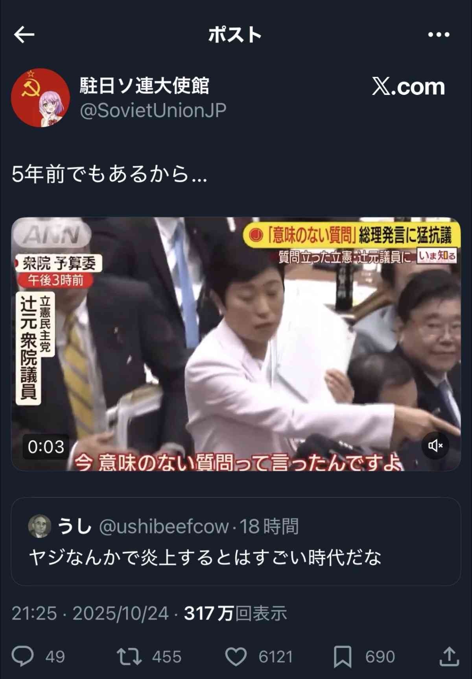
Task: Open the @SovietUnionJP handle
Action: coord(153,111)
